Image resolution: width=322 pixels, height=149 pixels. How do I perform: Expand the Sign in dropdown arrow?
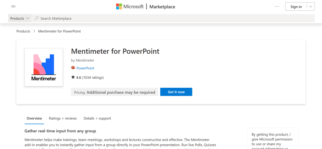point(311,7)
